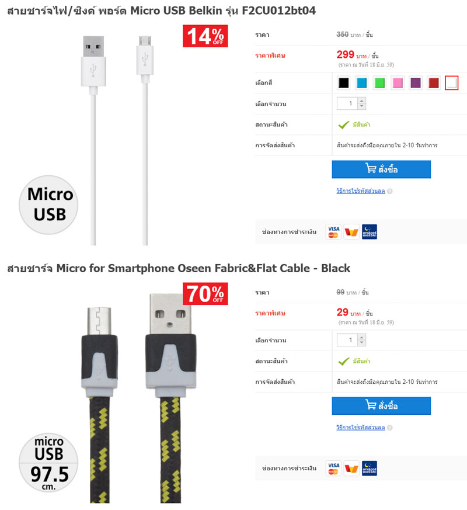Click the Oseen cable quantity field
The image size is (467, 510).
point(347,340)
